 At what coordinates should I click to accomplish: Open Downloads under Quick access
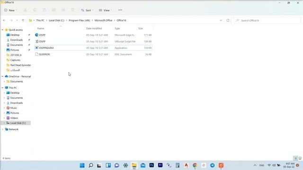[17, 40]
